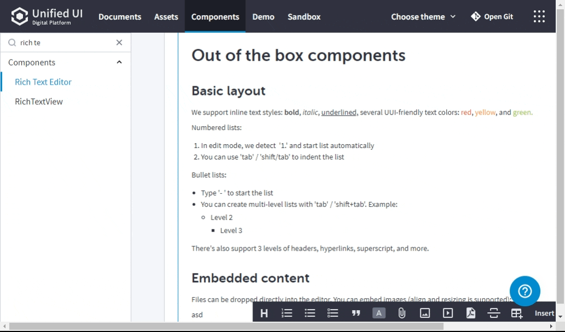Viewport: 565px width, 332px height.
Task: Insert a numbered list
Action: pyautogui.click(x=286, y=313)
